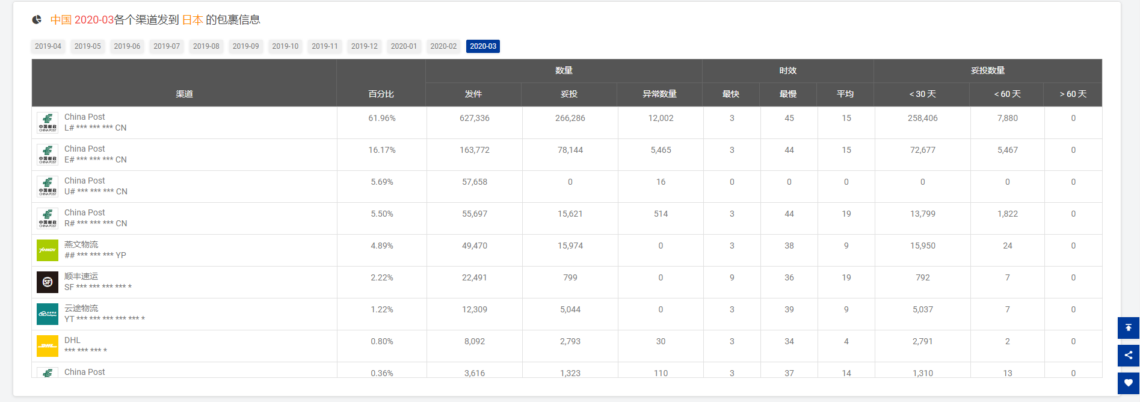Screen dimensions: 1140x402
Task: Click the active 2020-03 tab
Action: pos(483,46)
